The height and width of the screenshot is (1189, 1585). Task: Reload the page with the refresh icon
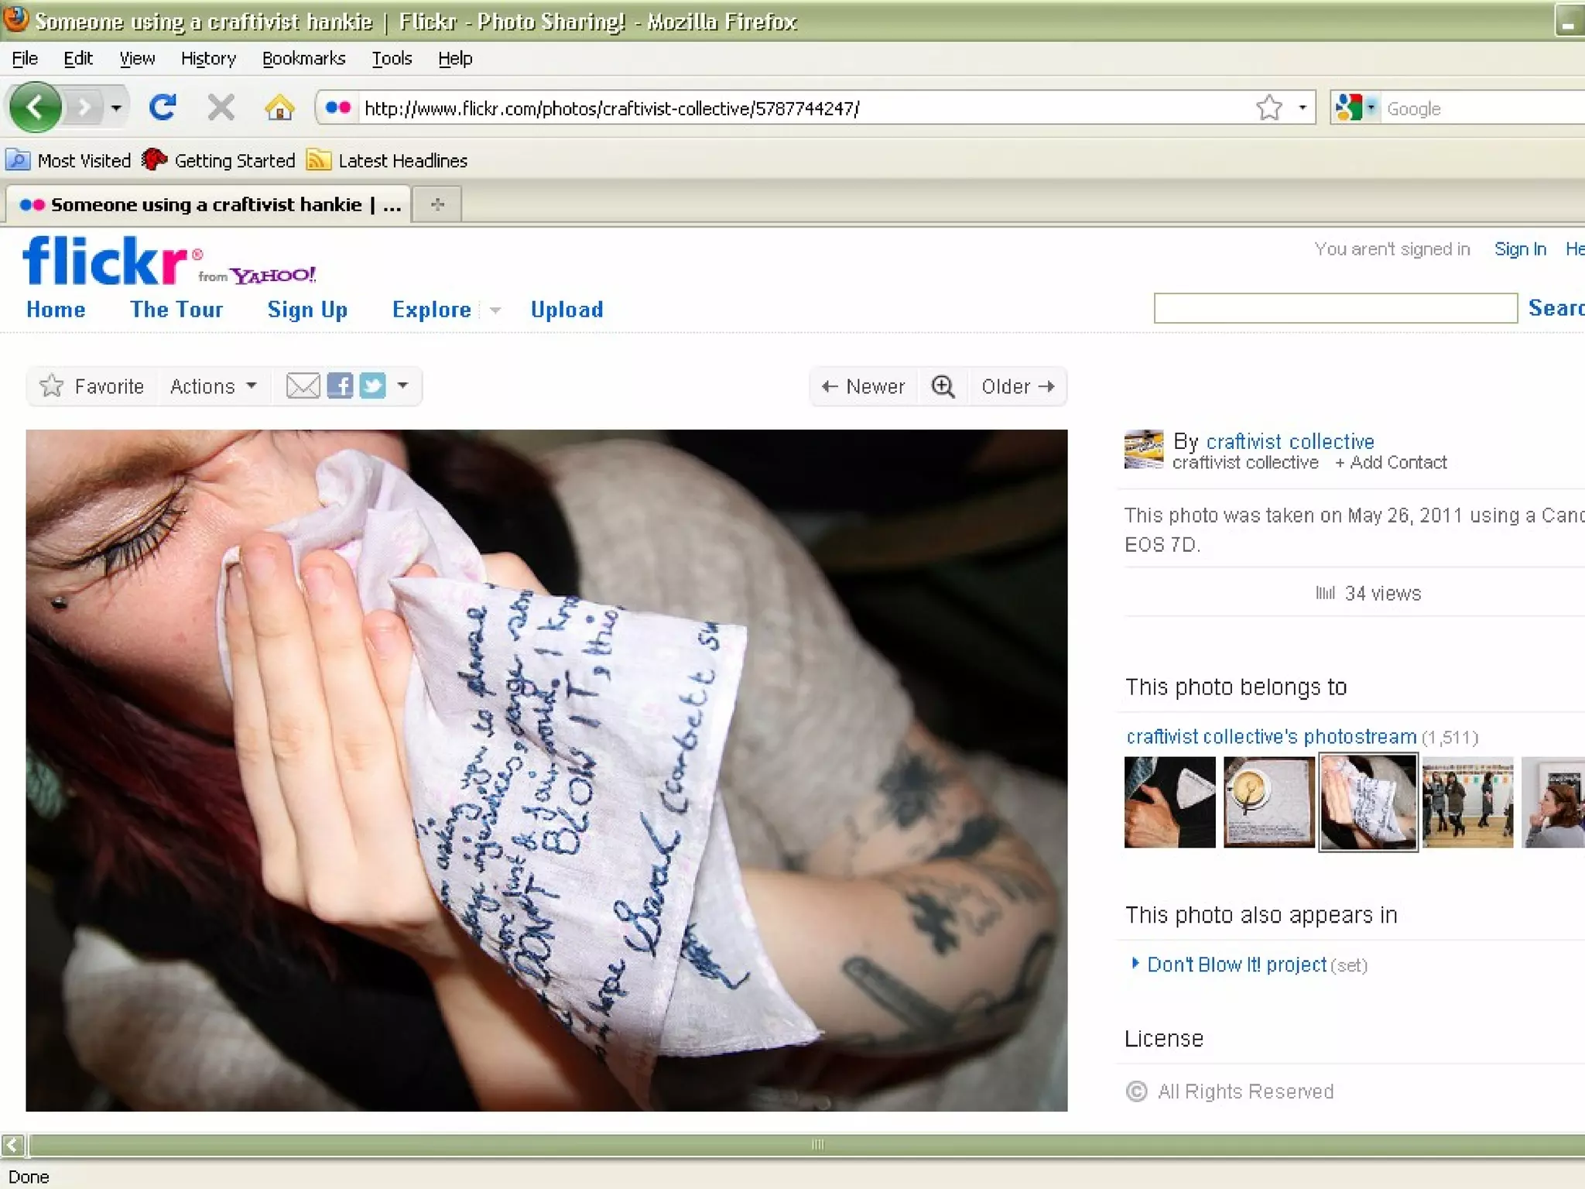[163, 108]
